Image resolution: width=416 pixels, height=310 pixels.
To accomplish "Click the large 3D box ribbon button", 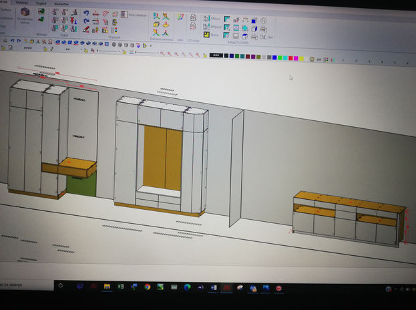I will [25, 12].
